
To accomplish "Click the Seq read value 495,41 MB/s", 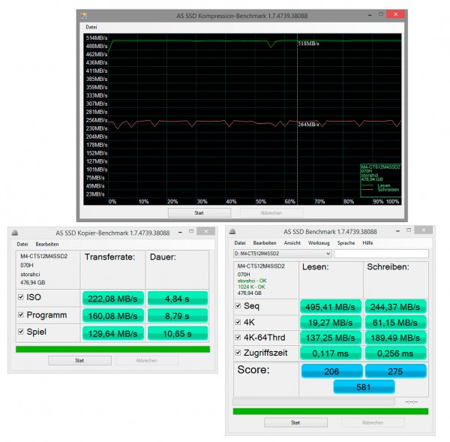I will point(330,307).
